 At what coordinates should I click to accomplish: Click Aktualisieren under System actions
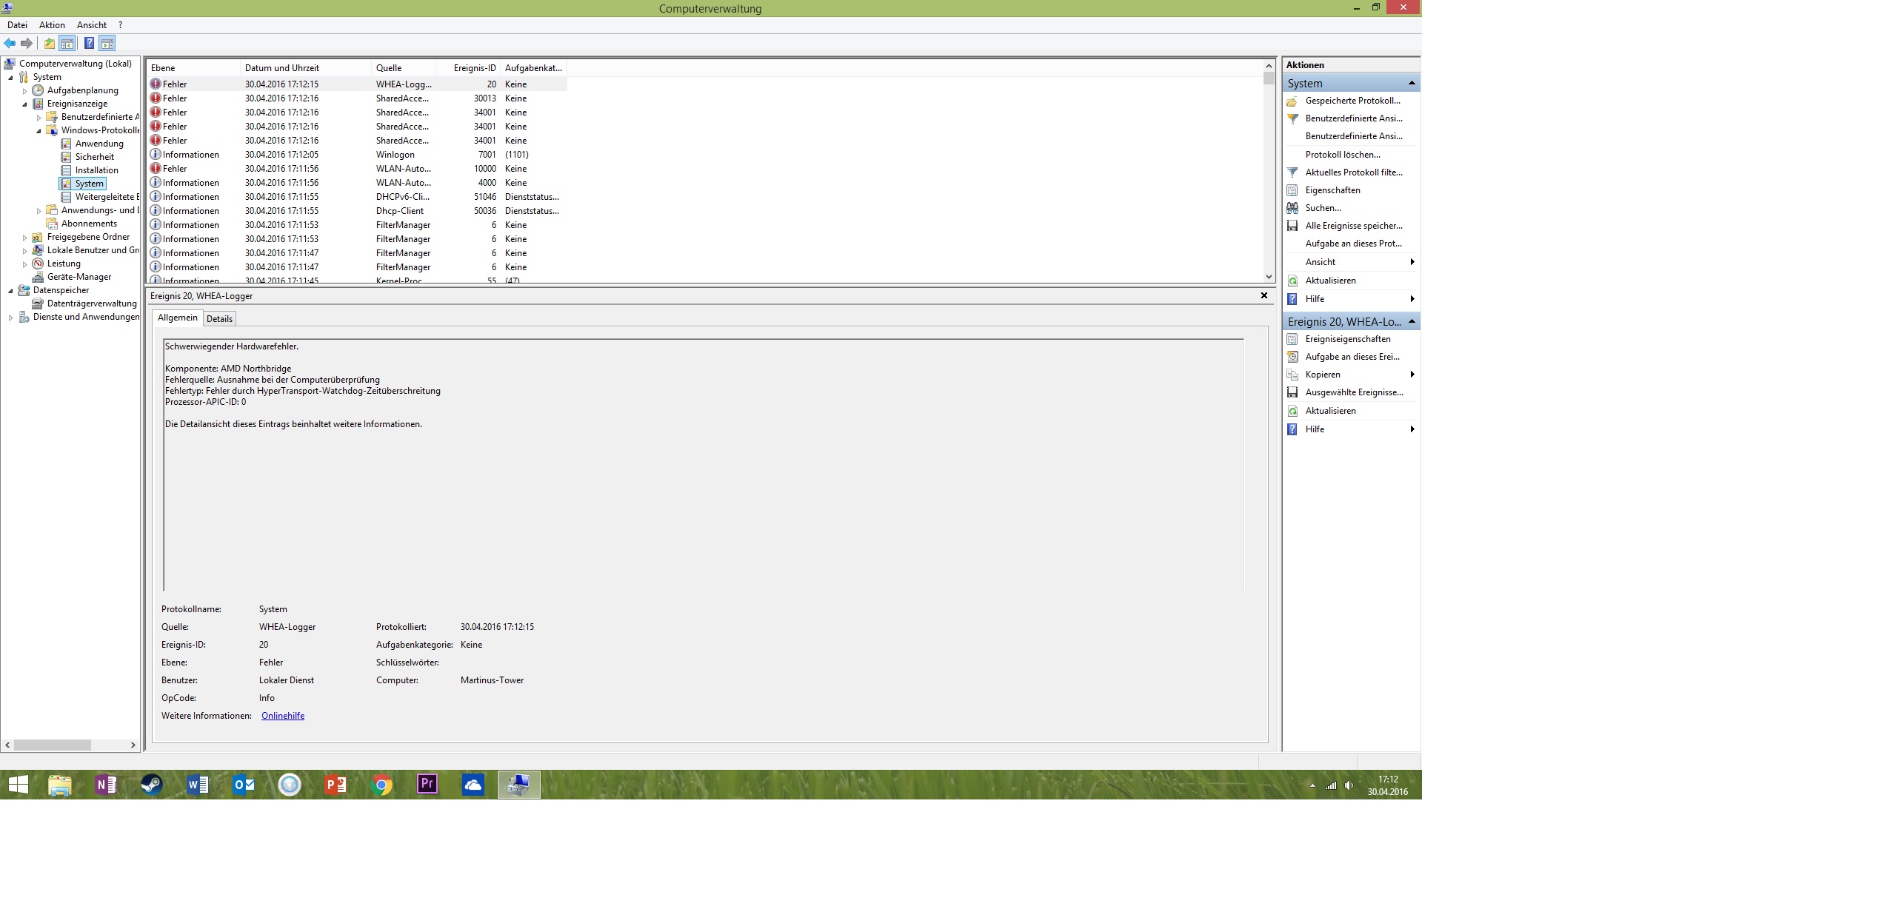point(1330,281)
